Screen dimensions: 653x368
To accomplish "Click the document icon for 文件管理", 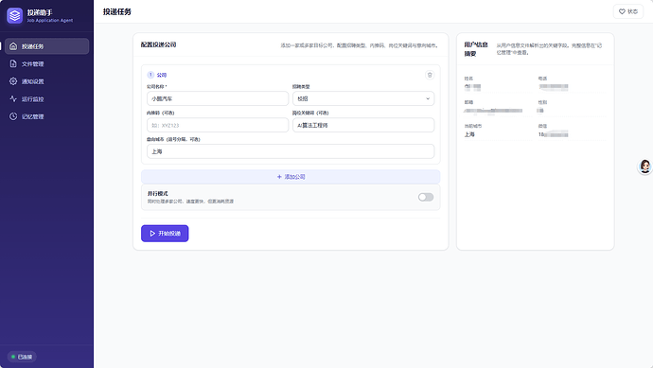I will [13, 63].
